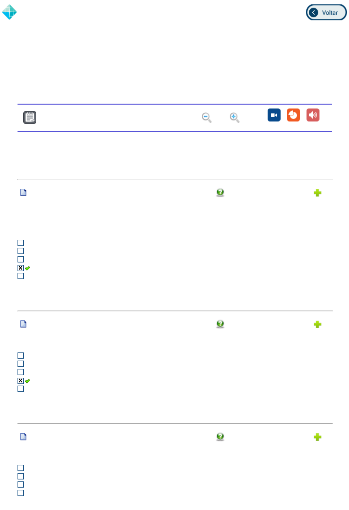Image resolution: width=349 pixels, height=510 pixels.
Task: Click first question's document icon
Action: 23,193
